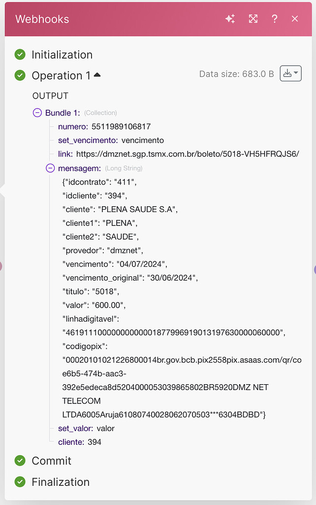Click the green check beside Finalization
The width and height of the screenshot is (316, 505).
(20, 482)
